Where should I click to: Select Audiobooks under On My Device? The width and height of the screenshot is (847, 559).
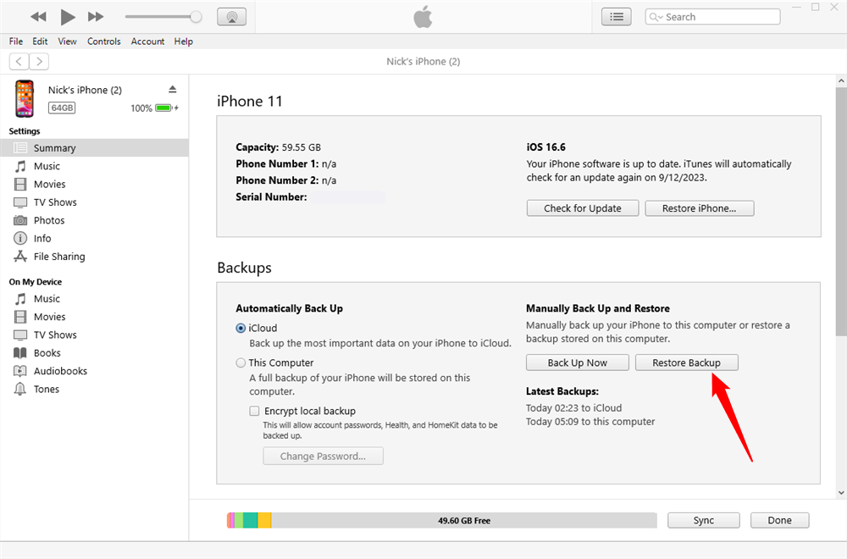pos(59,371)
